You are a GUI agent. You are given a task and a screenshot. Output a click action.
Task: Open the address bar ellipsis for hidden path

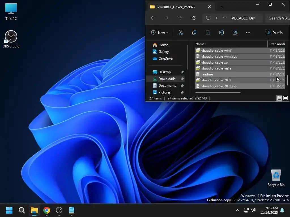pos(225,18)
